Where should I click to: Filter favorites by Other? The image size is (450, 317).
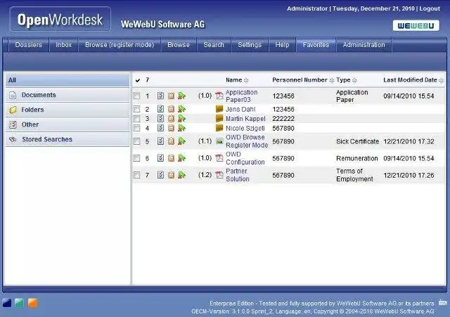pos(67,124)
